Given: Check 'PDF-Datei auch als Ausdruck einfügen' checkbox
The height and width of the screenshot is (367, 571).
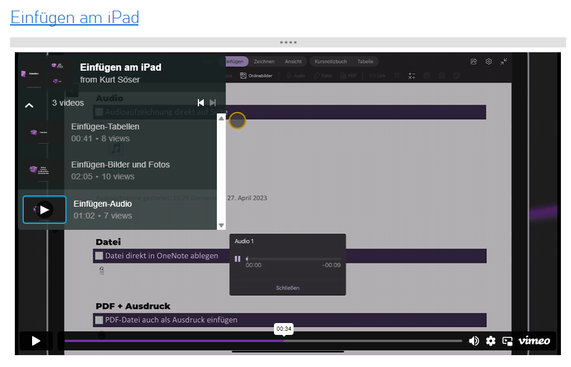Looking at the screenshot, I should 99,320.
